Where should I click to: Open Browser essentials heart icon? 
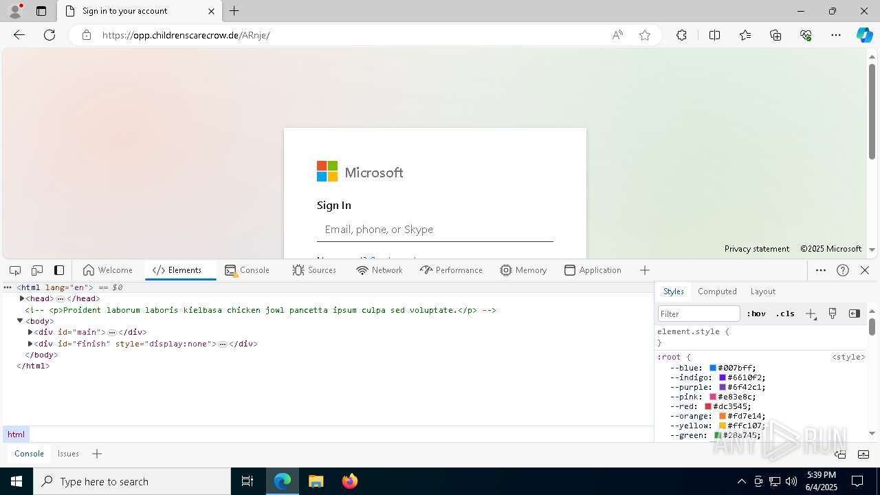[x=806, y=35]
